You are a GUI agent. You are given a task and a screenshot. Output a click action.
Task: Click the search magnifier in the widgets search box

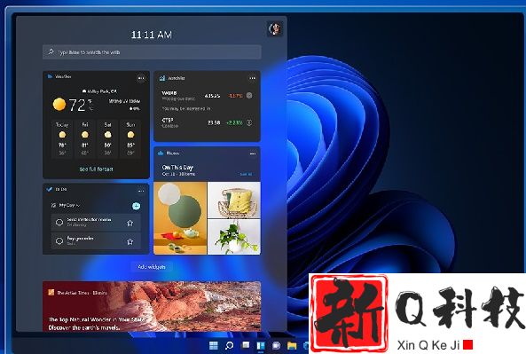pyautogui.click(x=51, y=51)
